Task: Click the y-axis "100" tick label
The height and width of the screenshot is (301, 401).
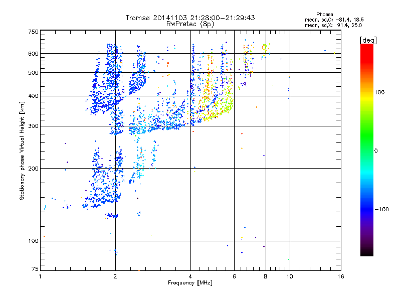Action: point(33,241)
